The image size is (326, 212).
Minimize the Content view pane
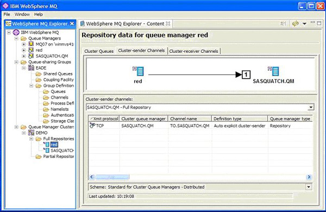[x=313, y=22]
